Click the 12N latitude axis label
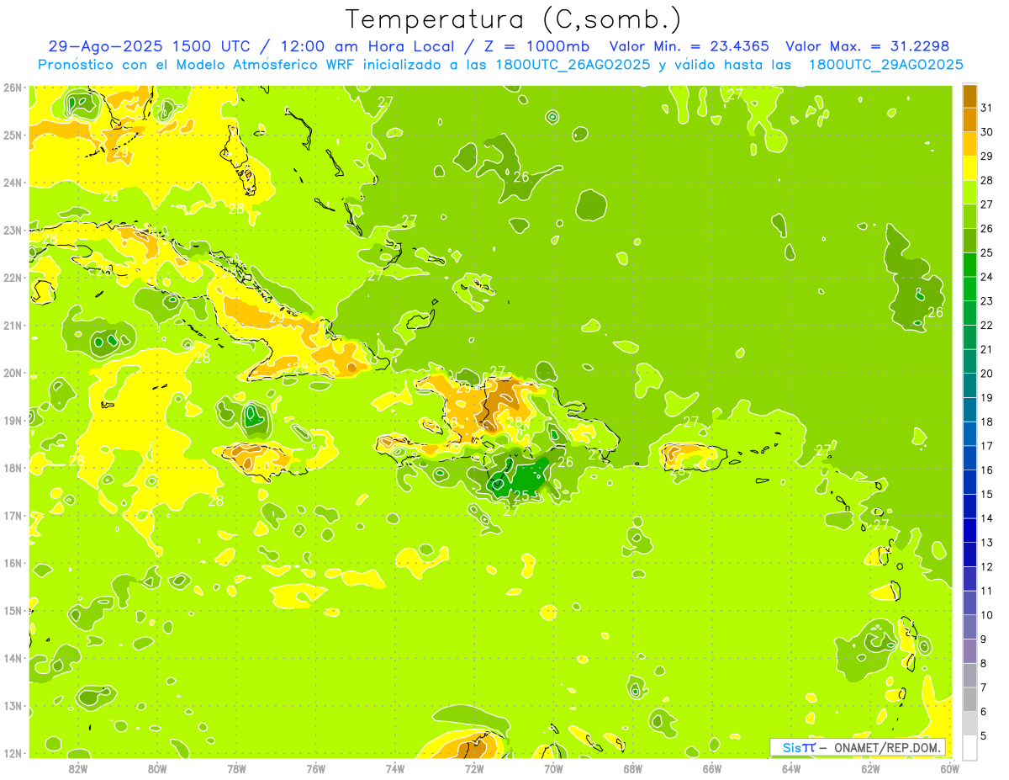This screenshot has height=780, width=1009. 12,753
